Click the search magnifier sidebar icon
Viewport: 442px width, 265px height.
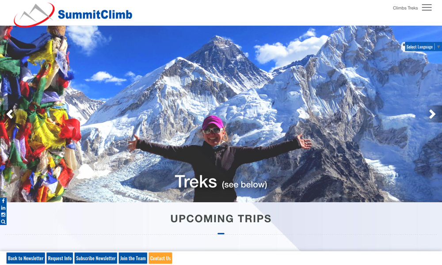point(3,222)
